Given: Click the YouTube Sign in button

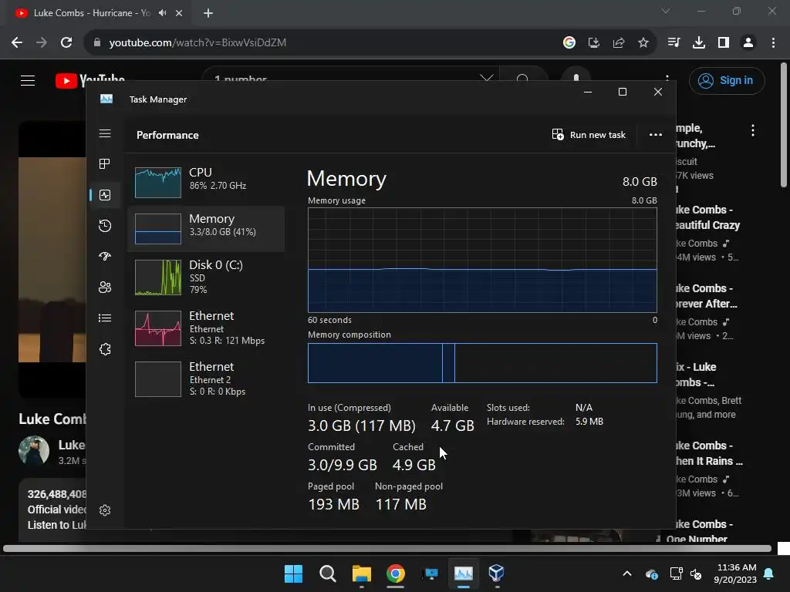Looking at the screenshot, I should coord(727,80).
